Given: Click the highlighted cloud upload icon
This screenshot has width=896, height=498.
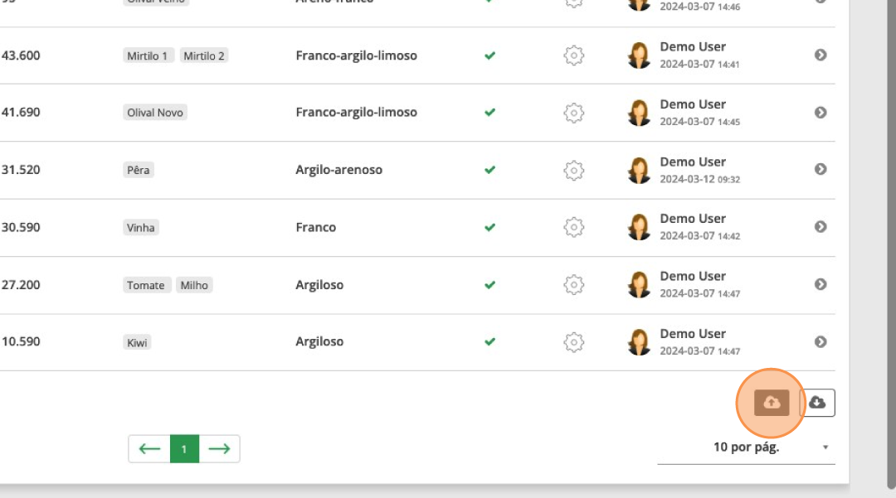Looking at the screenshot, I should [x=772, y=403].
